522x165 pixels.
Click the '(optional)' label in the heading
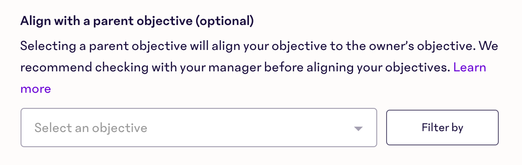coord(224,21)
